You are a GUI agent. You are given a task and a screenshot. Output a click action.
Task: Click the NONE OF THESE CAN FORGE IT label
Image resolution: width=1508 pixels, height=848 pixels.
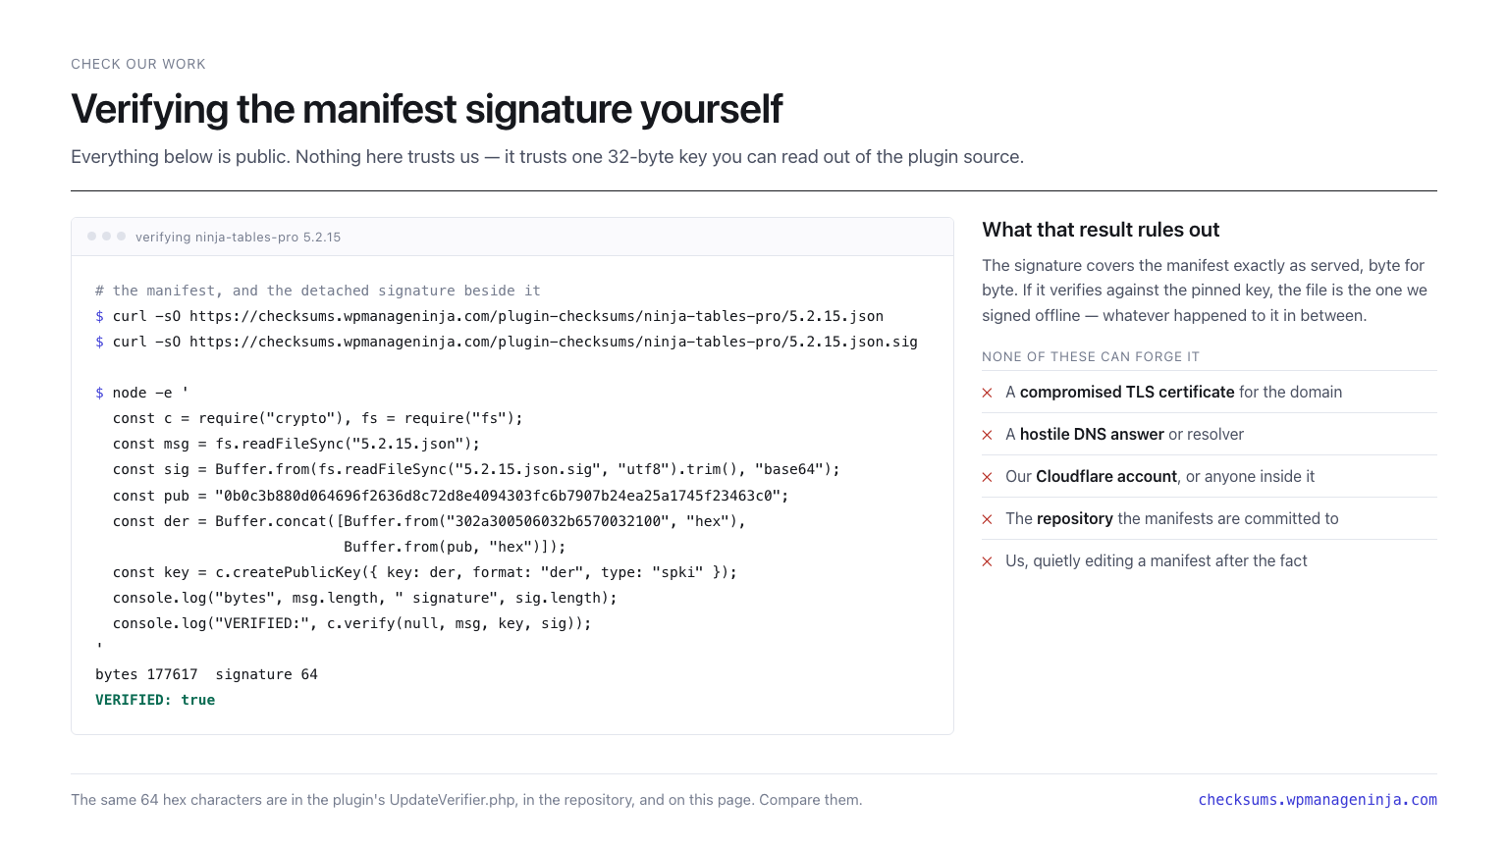tap(1091, 356)
